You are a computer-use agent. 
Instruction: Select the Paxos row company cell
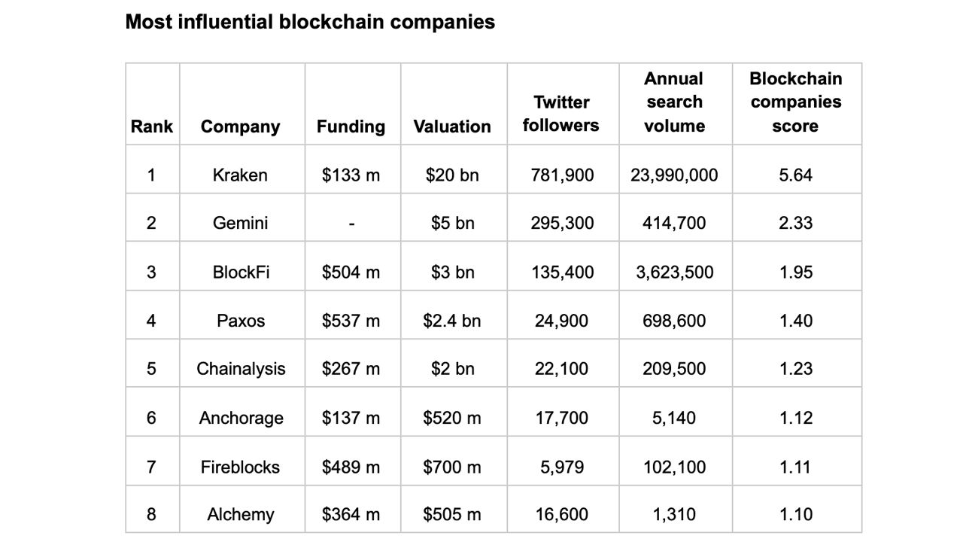(240, 321)
